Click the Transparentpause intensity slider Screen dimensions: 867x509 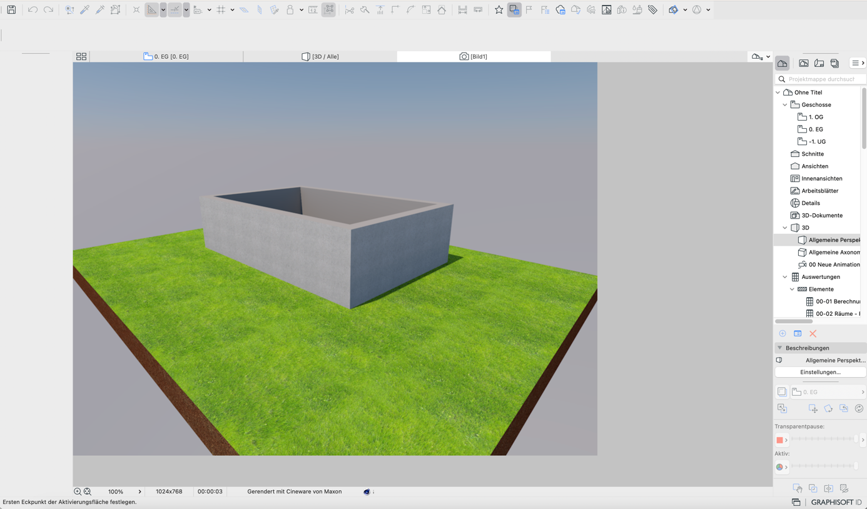point(824,440)
